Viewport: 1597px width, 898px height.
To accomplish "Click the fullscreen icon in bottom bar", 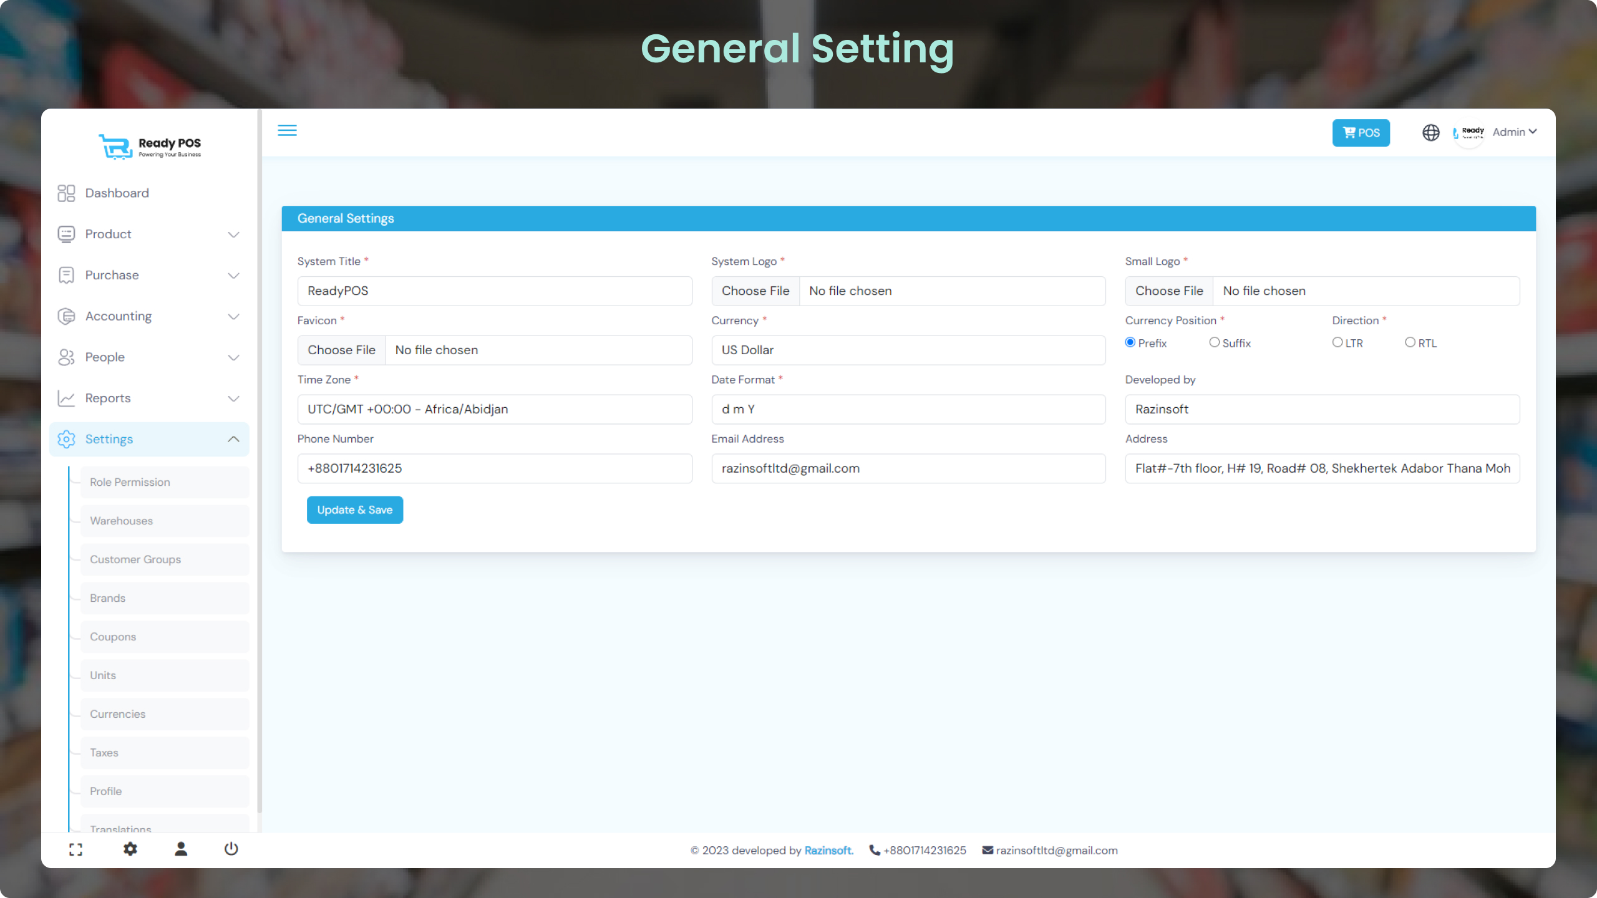I will 75,849.
